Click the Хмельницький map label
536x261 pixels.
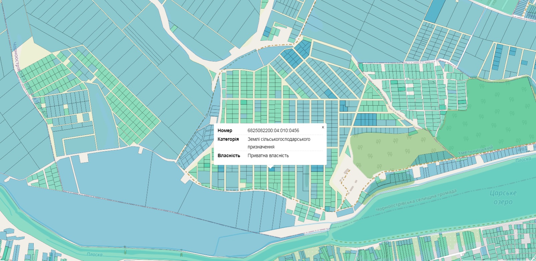[475, 150]
